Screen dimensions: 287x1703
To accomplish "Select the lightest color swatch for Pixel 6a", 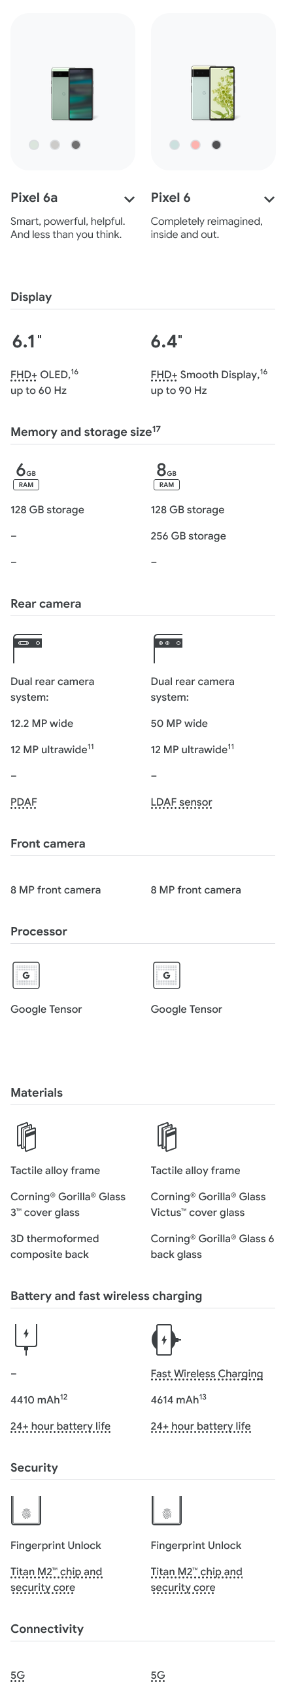I will [x=33, y=145].
